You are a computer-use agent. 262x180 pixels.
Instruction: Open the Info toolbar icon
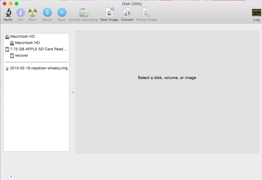(x=20, y=13)
